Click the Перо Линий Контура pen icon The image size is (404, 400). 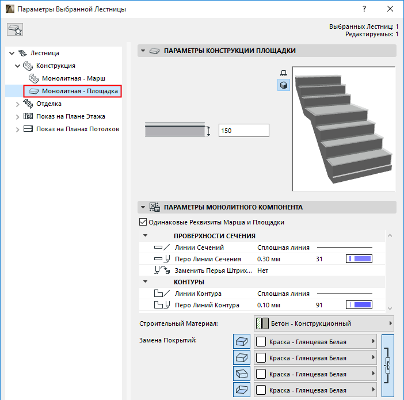pyautogui.click(x=162, y=305)
